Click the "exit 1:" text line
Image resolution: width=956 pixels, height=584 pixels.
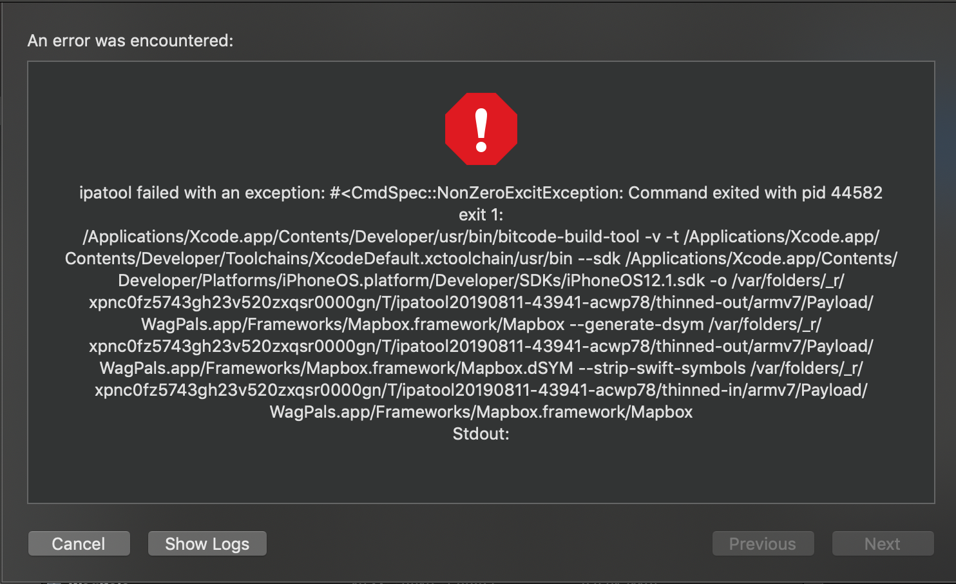click(480, 214)
